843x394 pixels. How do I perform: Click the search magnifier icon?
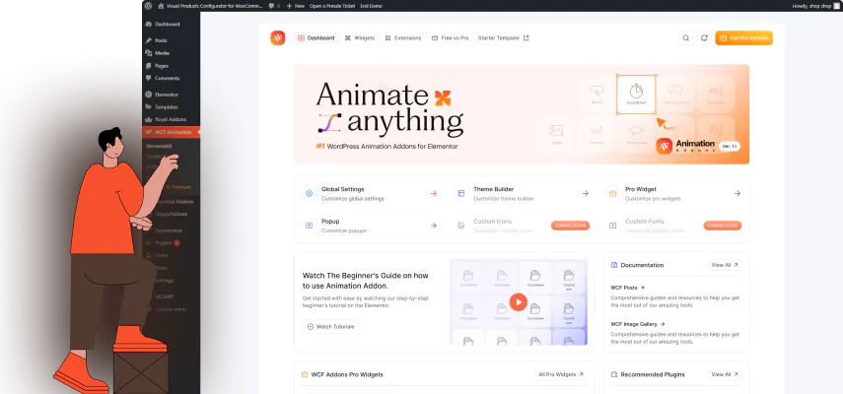tap(685, 38)
